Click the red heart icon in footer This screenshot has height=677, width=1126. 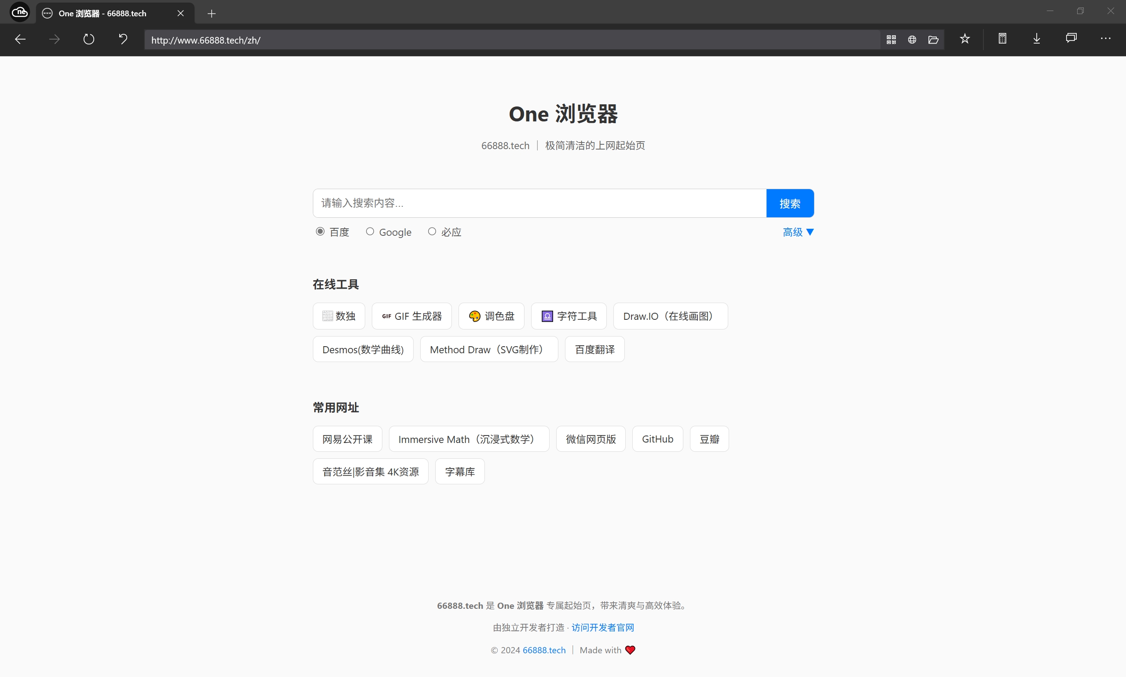tap(630, 650)
